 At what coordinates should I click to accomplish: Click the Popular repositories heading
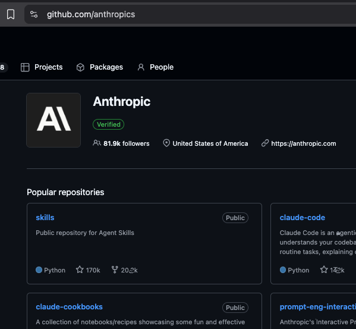click(65, 192)
